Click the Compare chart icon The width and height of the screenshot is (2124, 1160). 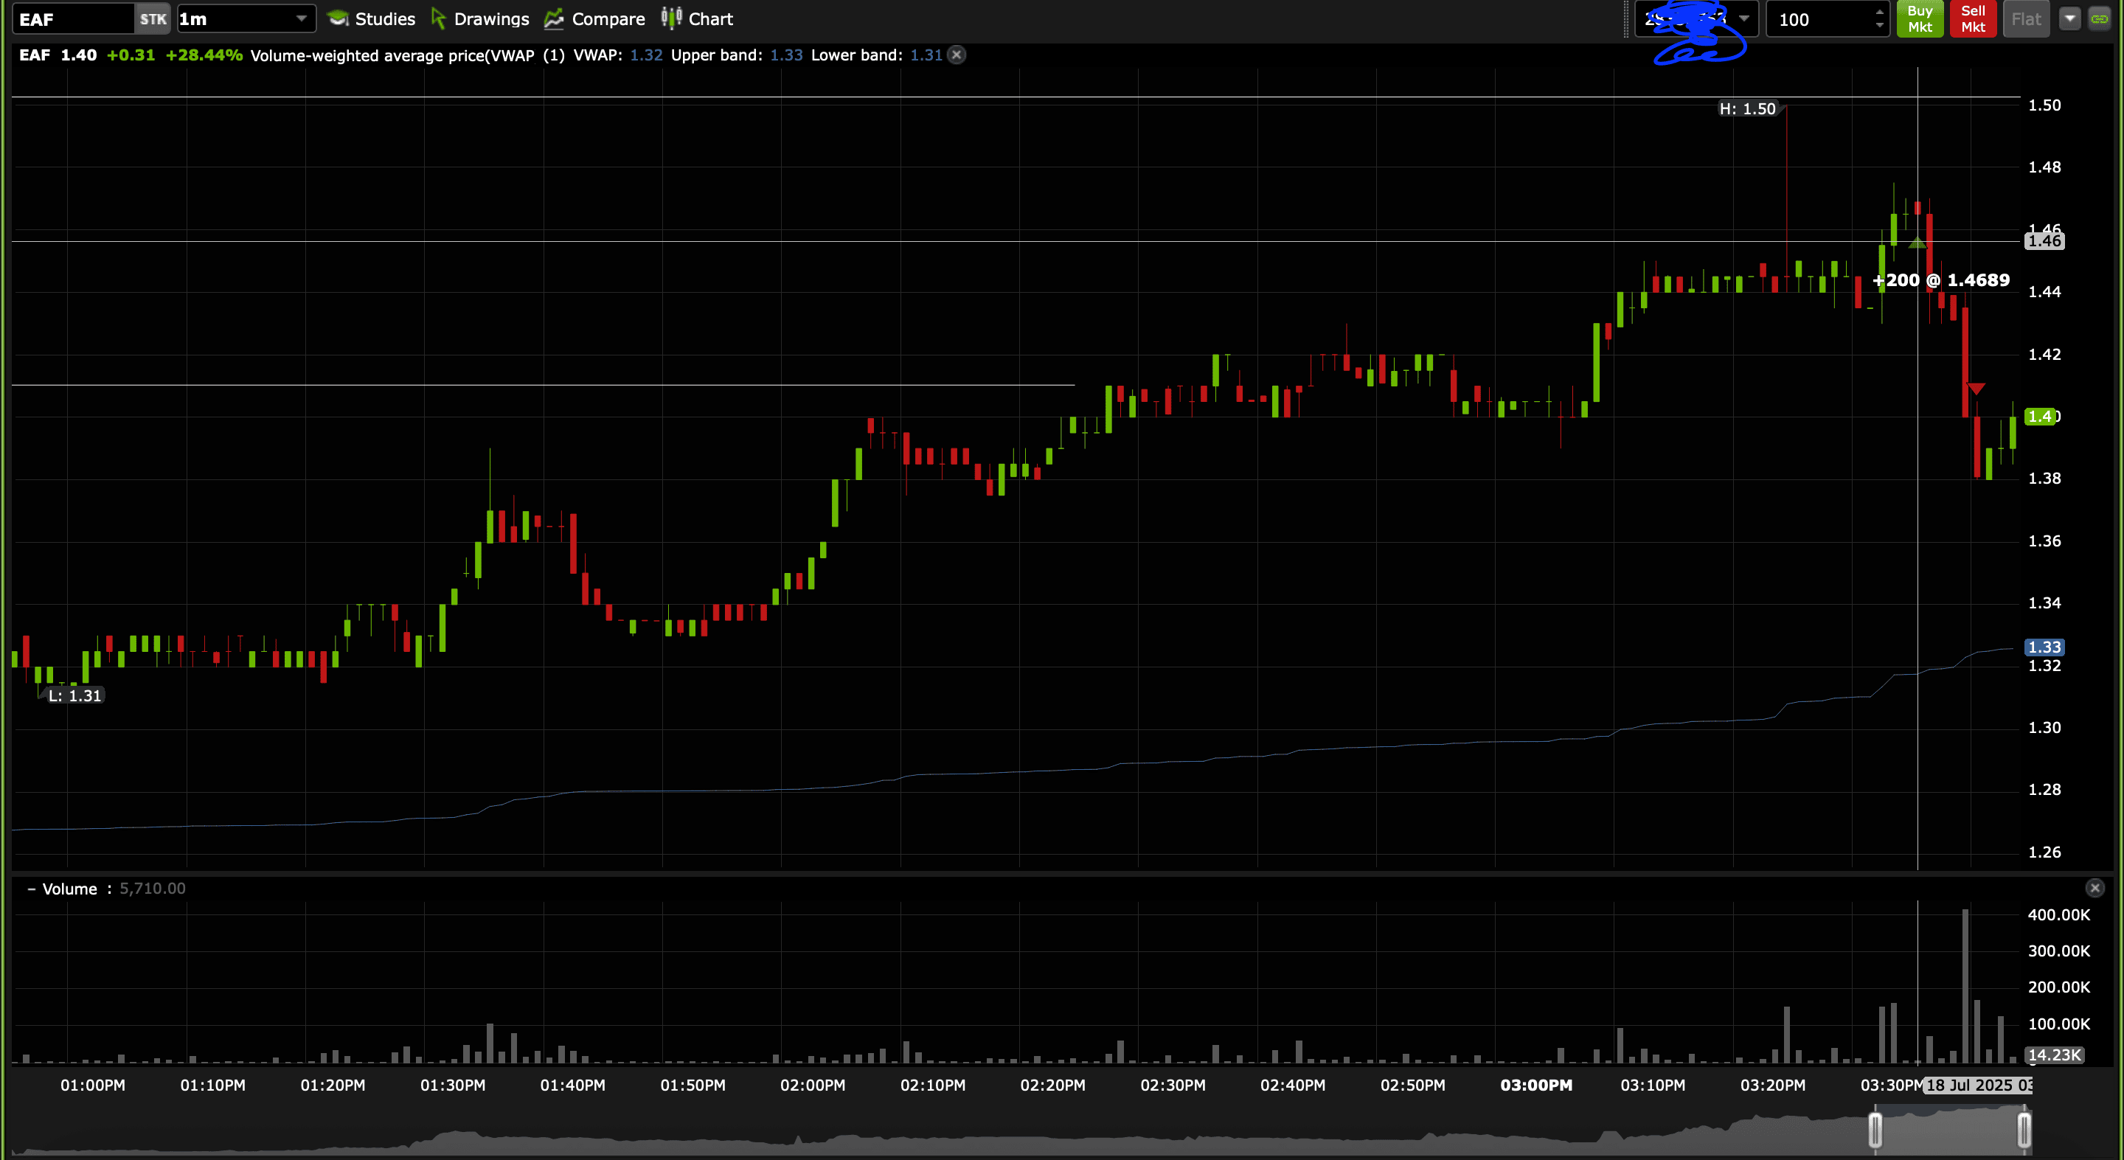point(554,19)
